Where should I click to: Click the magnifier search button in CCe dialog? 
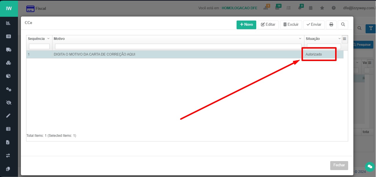(343, 25)
